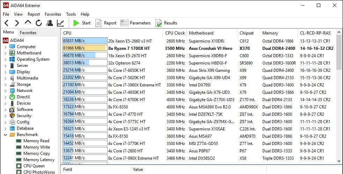Select the 32x Opteron 6274 row
This screenshot has width=343, height=174.
click(199, 63)
